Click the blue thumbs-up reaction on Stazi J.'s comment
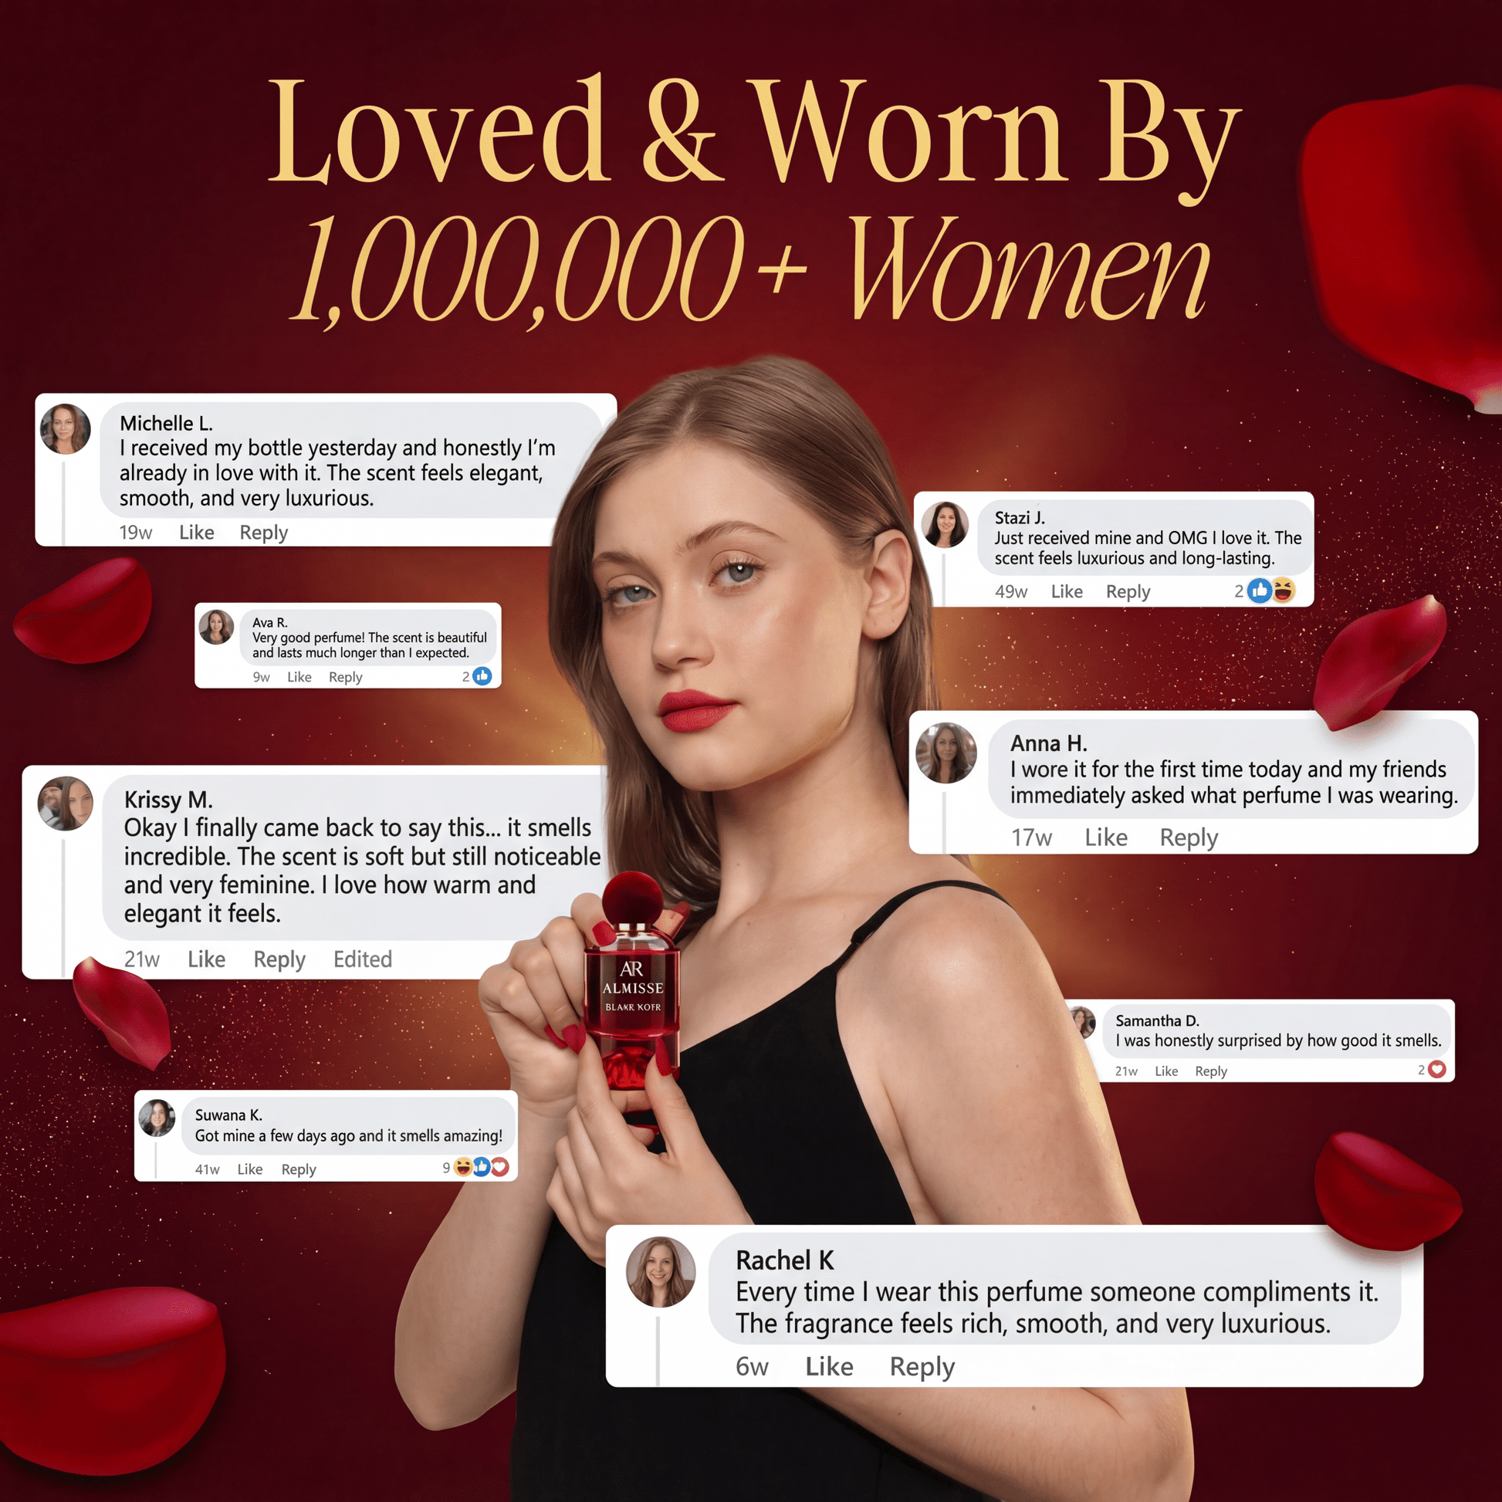The width and height of the screenshot is (1502, 1502). pos(1259,591)
